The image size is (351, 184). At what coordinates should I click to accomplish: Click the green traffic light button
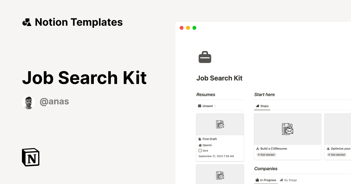(194, 28)
